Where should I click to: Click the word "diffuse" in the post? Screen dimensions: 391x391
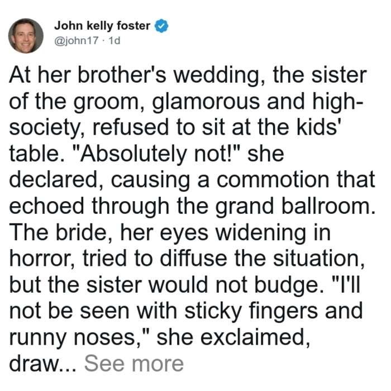[193, 258]
